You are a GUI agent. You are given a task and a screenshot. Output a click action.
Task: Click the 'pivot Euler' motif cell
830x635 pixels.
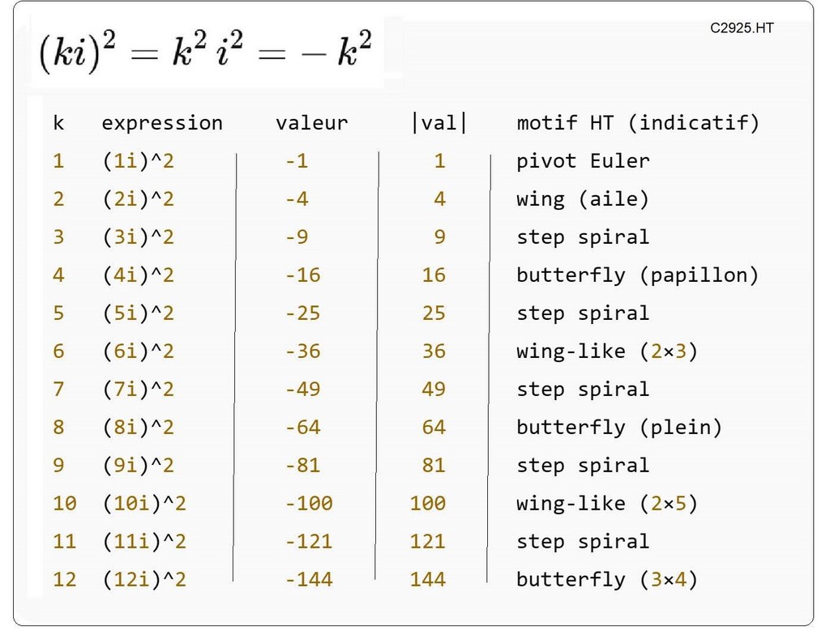(583, 160)
